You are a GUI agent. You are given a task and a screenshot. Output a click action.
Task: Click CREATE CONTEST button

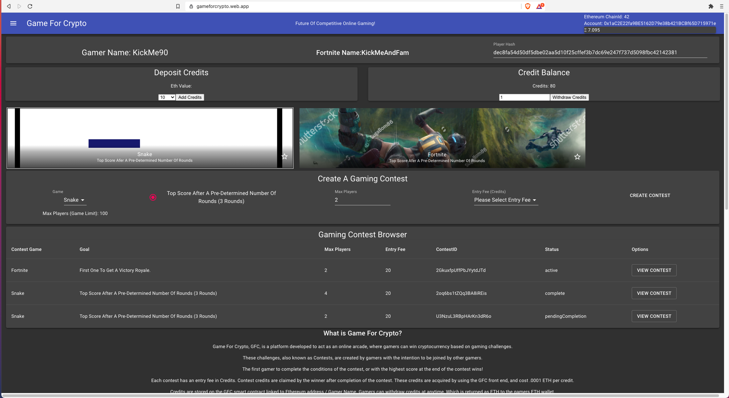(x=650, y=196)
